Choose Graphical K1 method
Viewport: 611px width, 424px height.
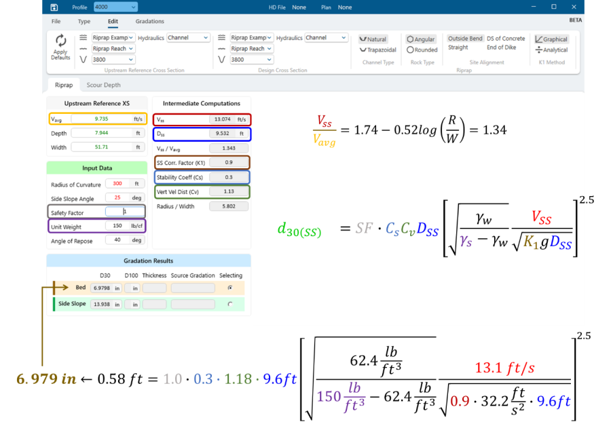click(x=551, y=39)
